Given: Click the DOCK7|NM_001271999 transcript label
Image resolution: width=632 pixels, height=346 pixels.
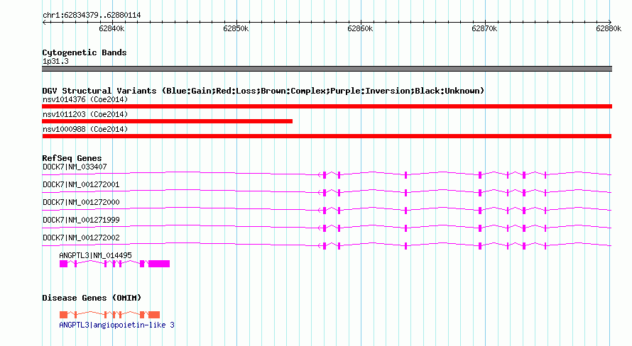Looking at the screenshot, I should (x=81, y=220).
